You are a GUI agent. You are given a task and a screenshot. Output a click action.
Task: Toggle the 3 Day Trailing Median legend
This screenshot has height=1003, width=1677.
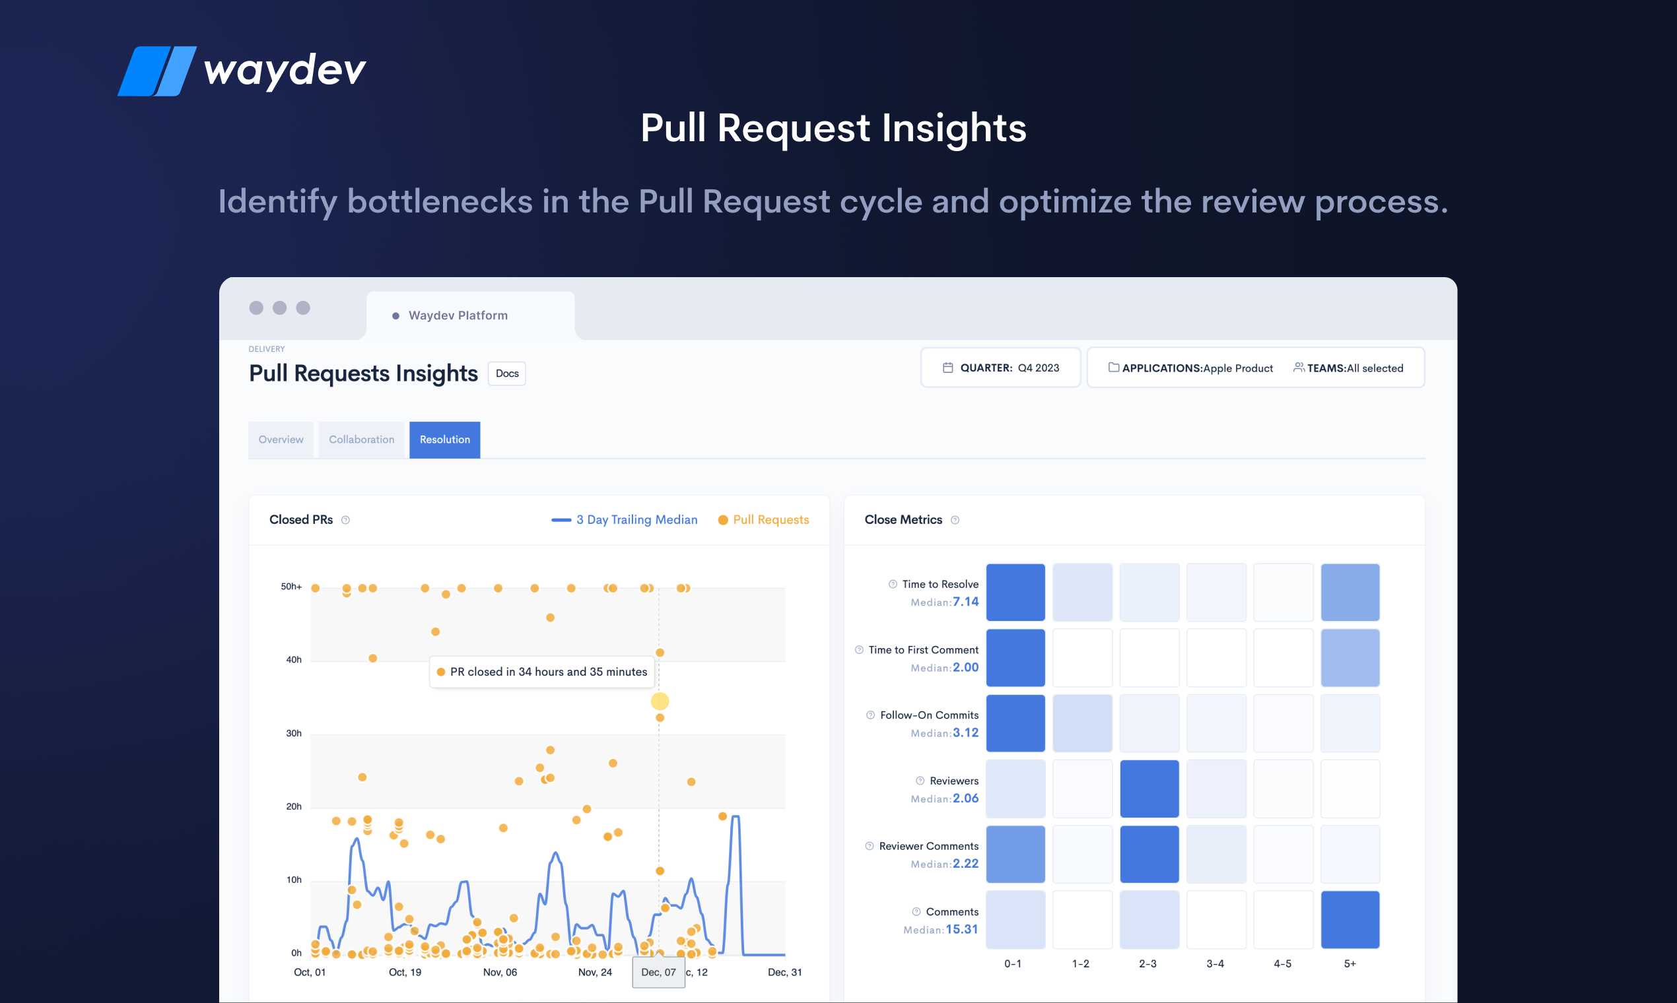623,520
